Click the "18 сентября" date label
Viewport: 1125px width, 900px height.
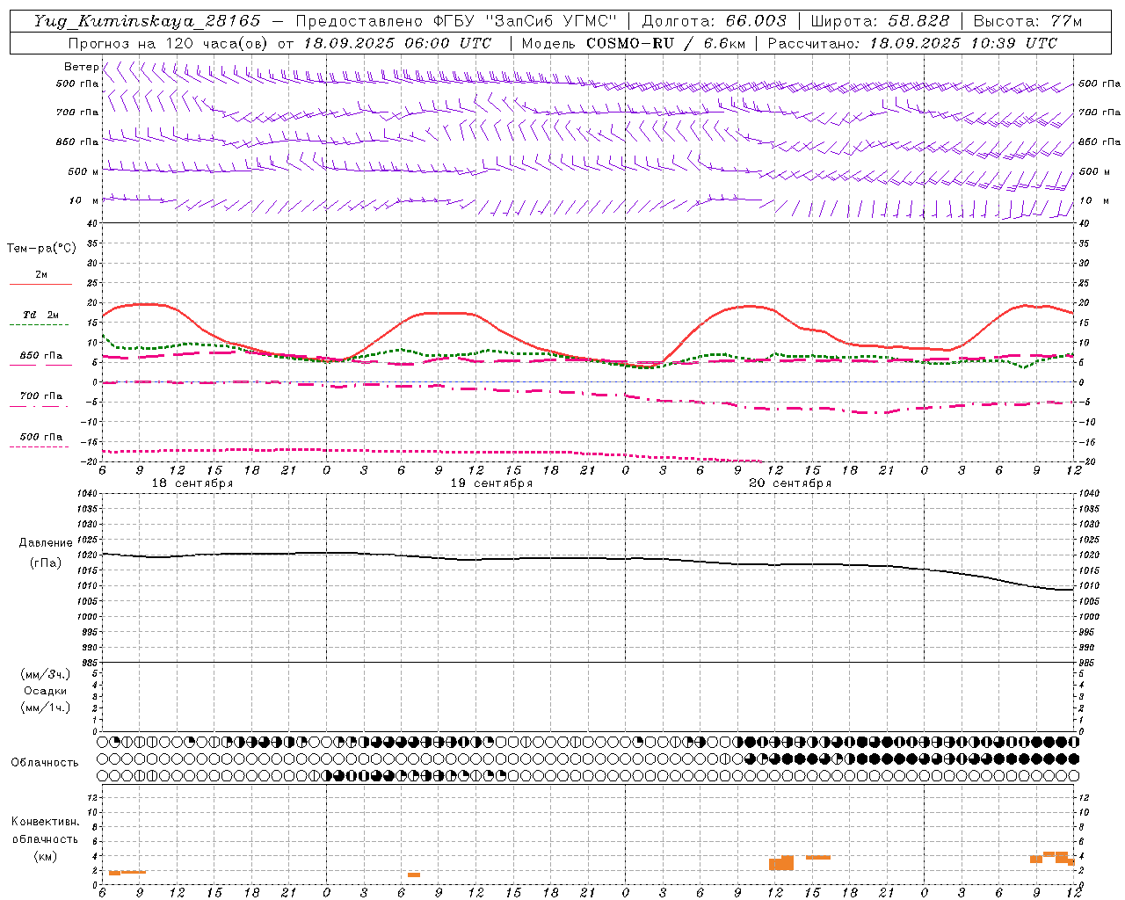192,483
